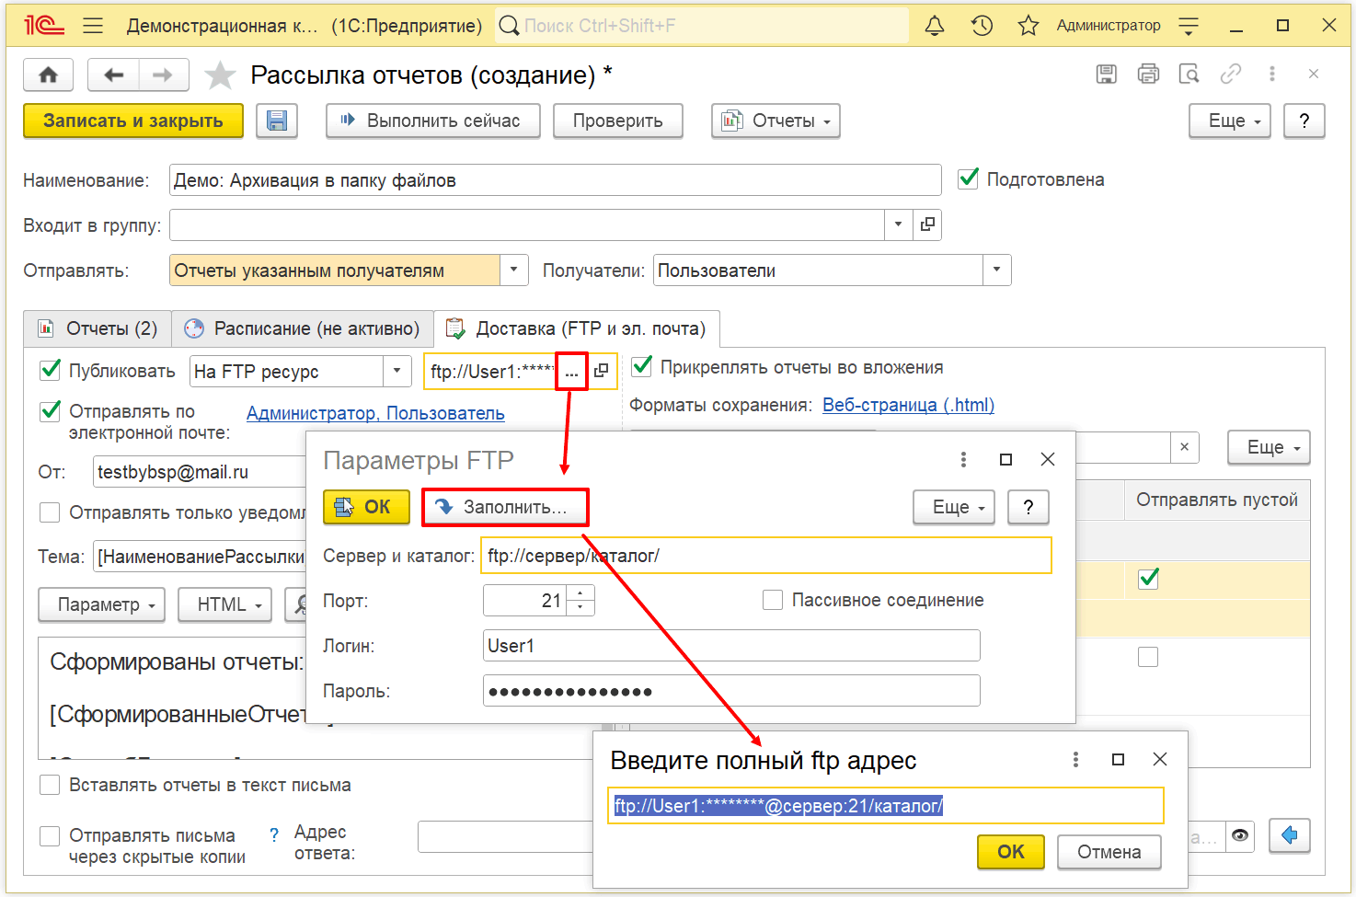Click Выполнить сейчас button

pos(433,121)
